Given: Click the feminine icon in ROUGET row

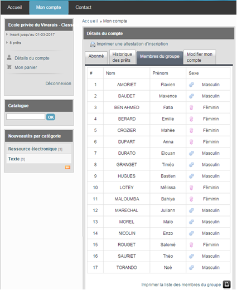Looking at the screenshot, I should click(x=191, y=245).
